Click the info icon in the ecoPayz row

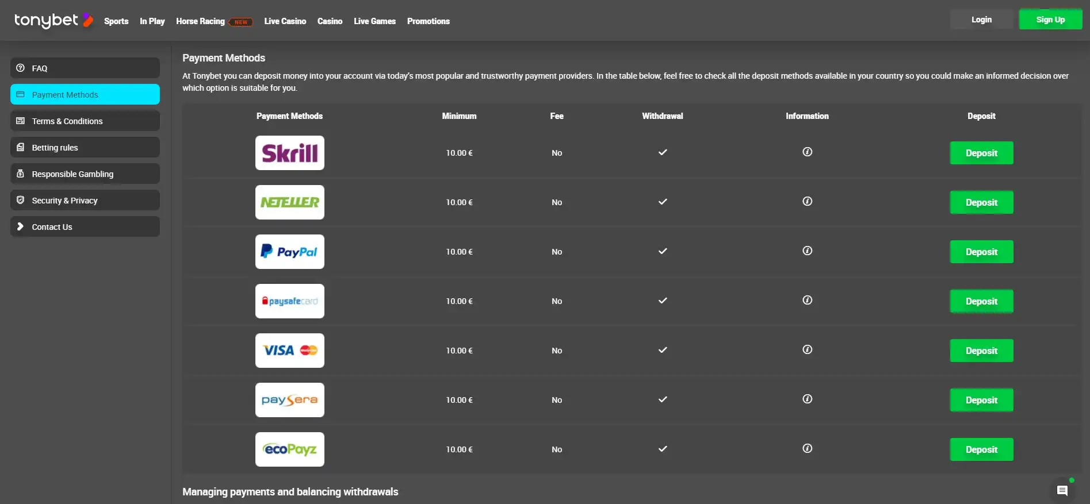point(807,449)
